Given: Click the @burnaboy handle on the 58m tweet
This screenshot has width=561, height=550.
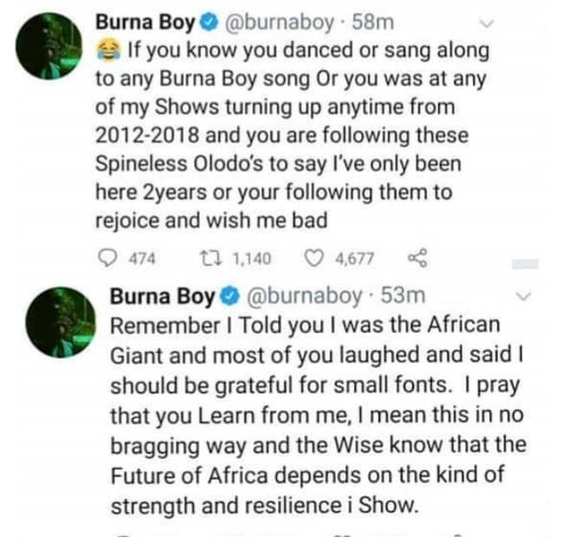Looking at the screenshot, I should coord(279,22).
